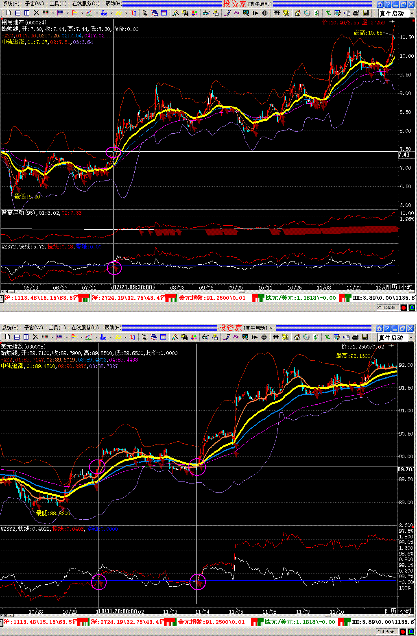Viewport: 417px width, 636px height.
Task: Click the floppy save icon in bottom toolbar
Action: pyautogui.click(x=365, y=337)
